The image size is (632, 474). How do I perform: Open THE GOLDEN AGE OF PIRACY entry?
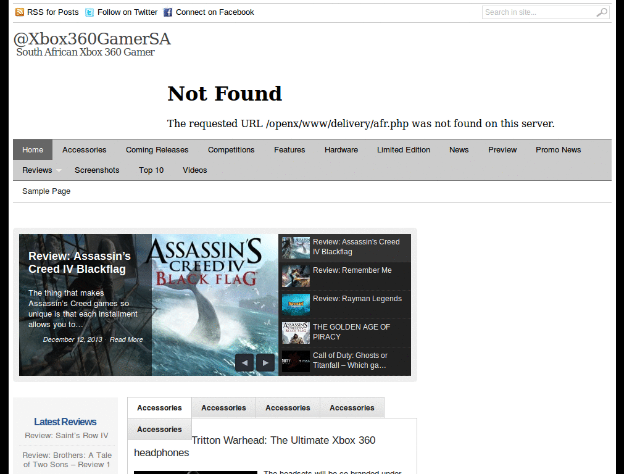(x=351, y=331)
